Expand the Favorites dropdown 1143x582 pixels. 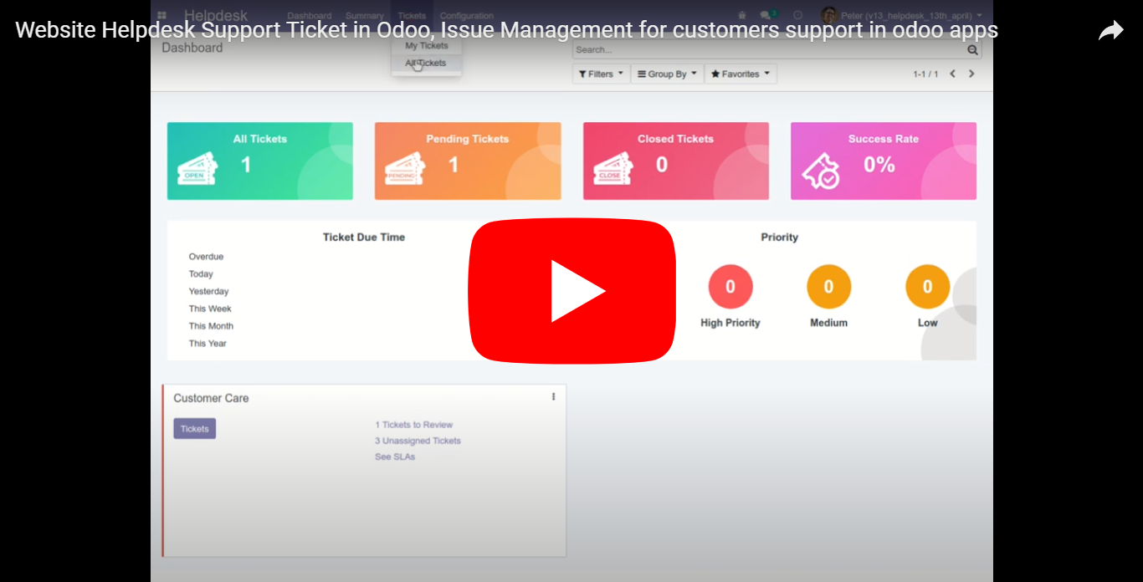741,74
